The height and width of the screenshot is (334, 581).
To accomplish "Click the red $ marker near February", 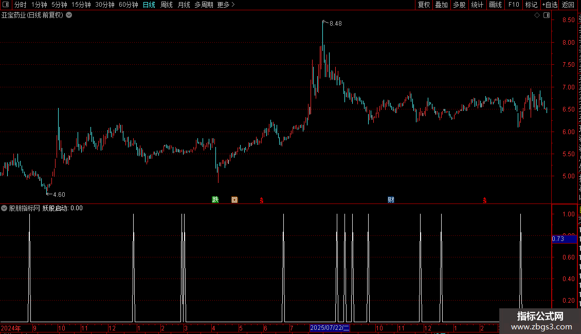I will [x=485, y=200].
